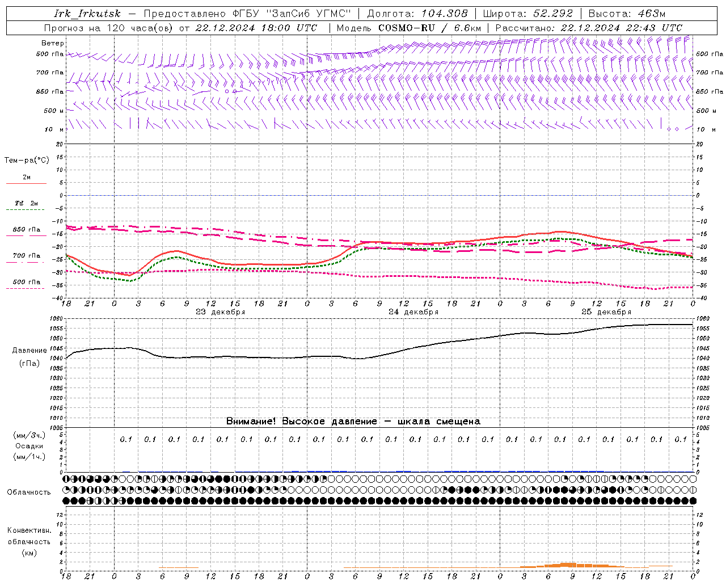
Task: Click the 2м temperature legend entry
Action: pyautogui.click(x=27, y=178)
